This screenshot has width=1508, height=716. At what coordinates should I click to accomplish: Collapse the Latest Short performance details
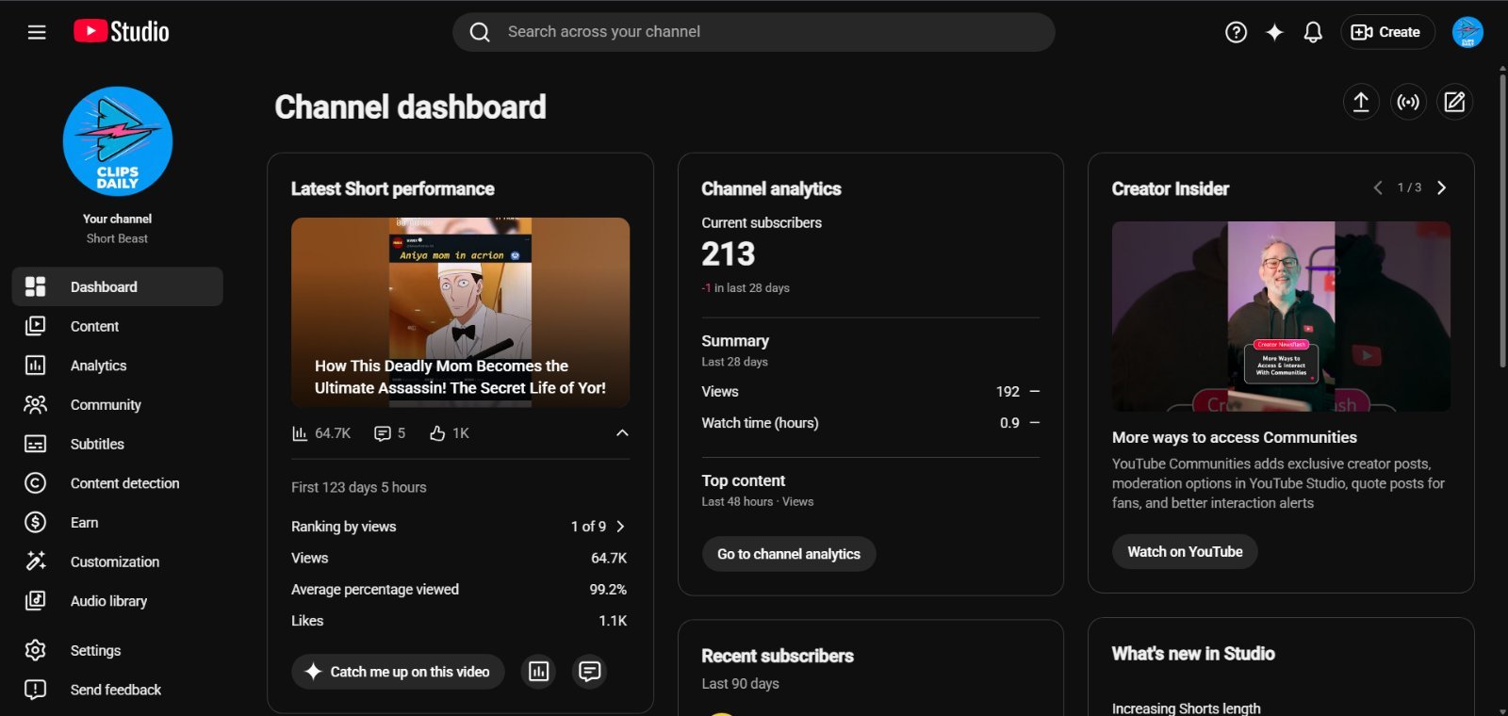[x=622, y=433]
